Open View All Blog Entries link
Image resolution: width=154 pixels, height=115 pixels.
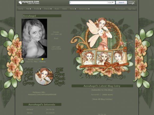(x=102, y=99)
